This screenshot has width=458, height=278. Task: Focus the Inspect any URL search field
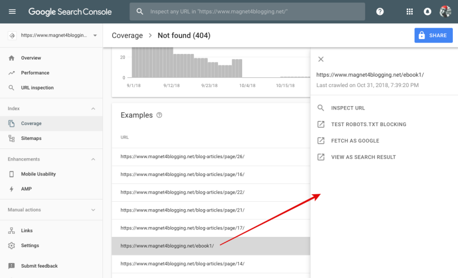[247, 11]
